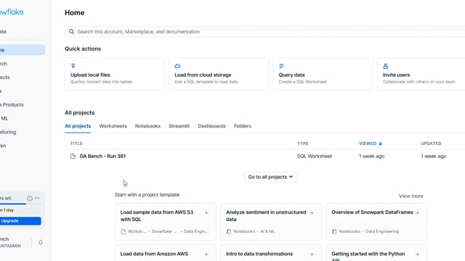Open Intro to data transformations template

coord(271,253)
